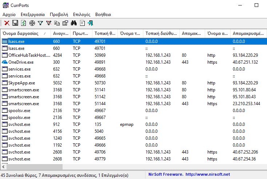Click remote address 40.67.252.206

click(245, 152)
